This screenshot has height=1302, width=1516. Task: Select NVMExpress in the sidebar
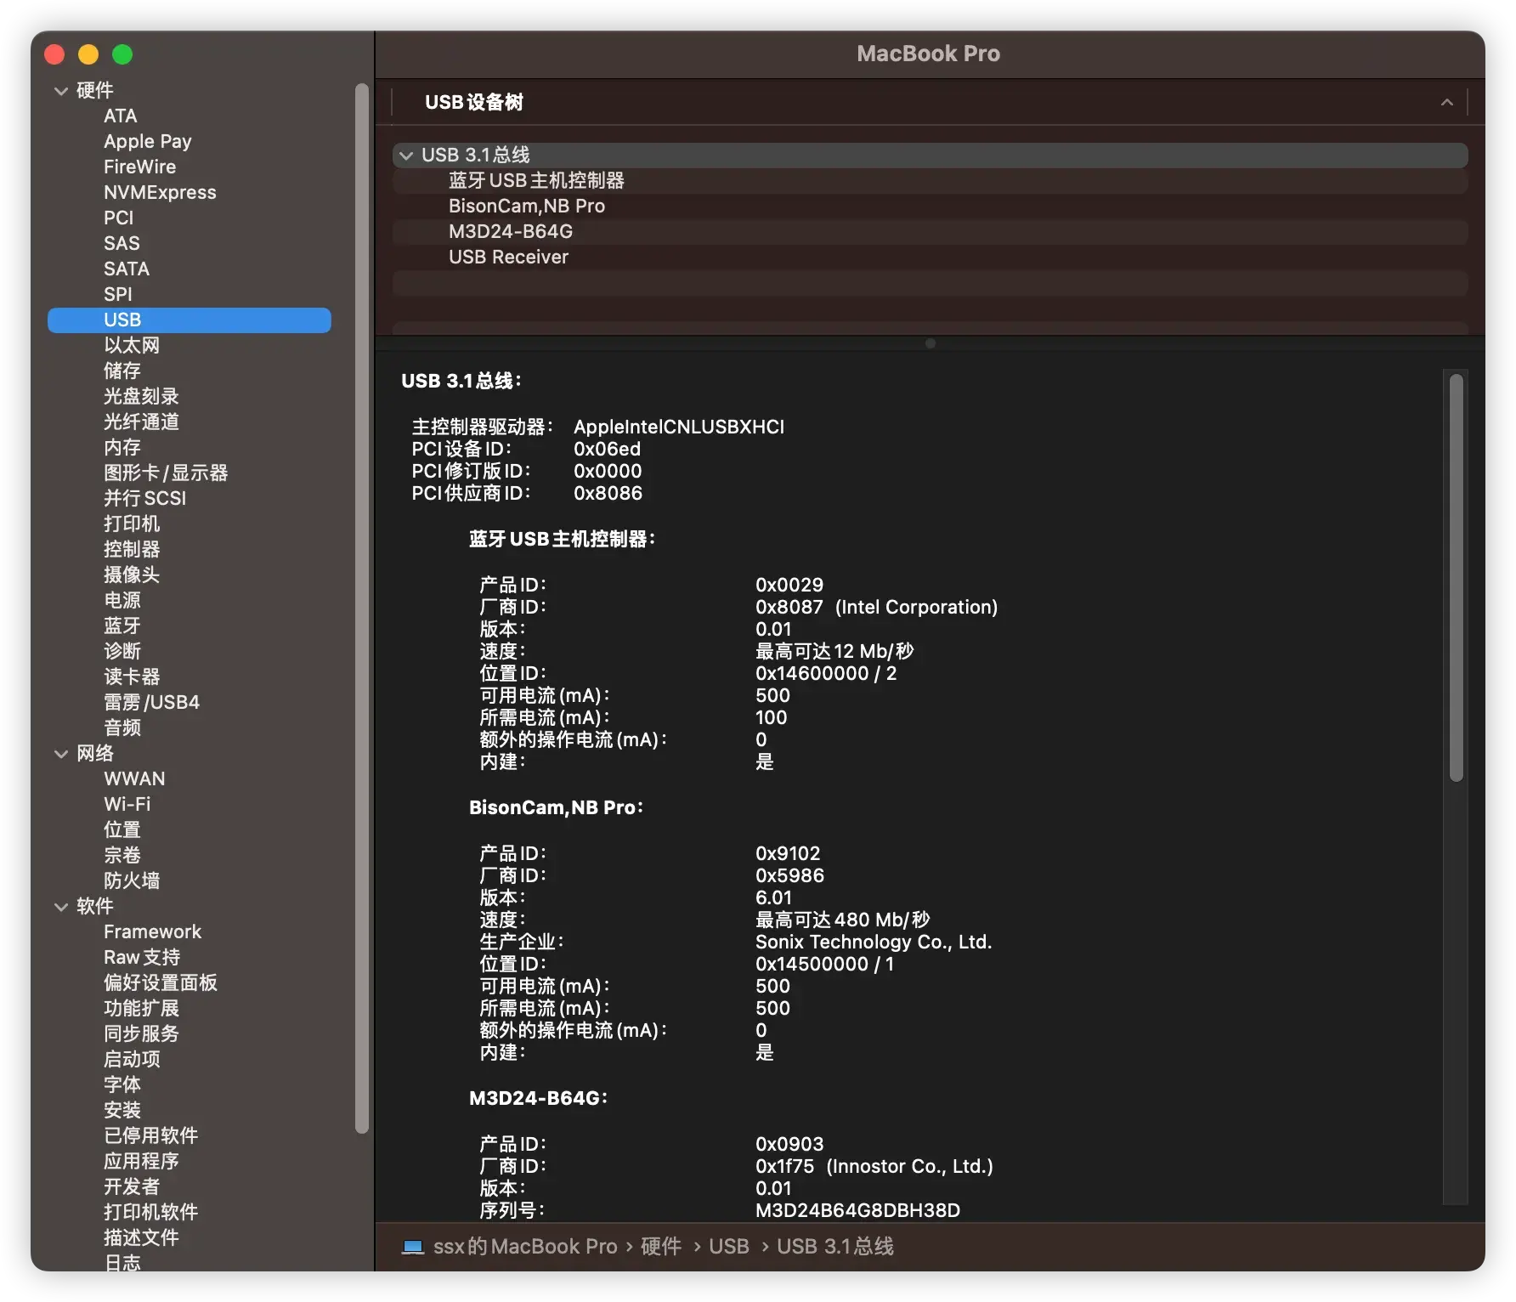click(x=160, y=192)
